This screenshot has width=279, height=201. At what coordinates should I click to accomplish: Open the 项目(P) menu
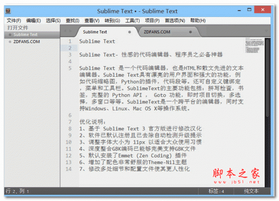coord(152,20)
